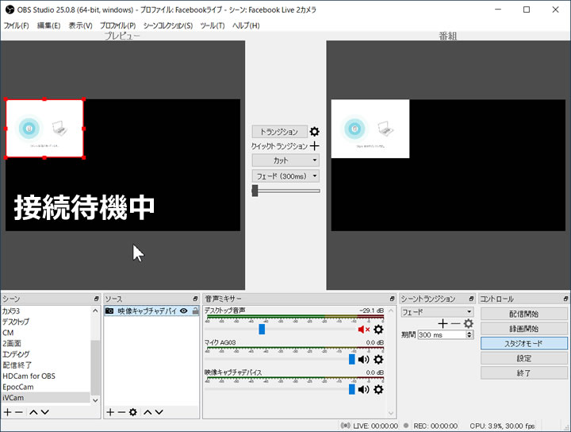Viewport: 571px width, 432px height.
Task: Open transition settings gear next to トランジション
Action: [314, 131]
